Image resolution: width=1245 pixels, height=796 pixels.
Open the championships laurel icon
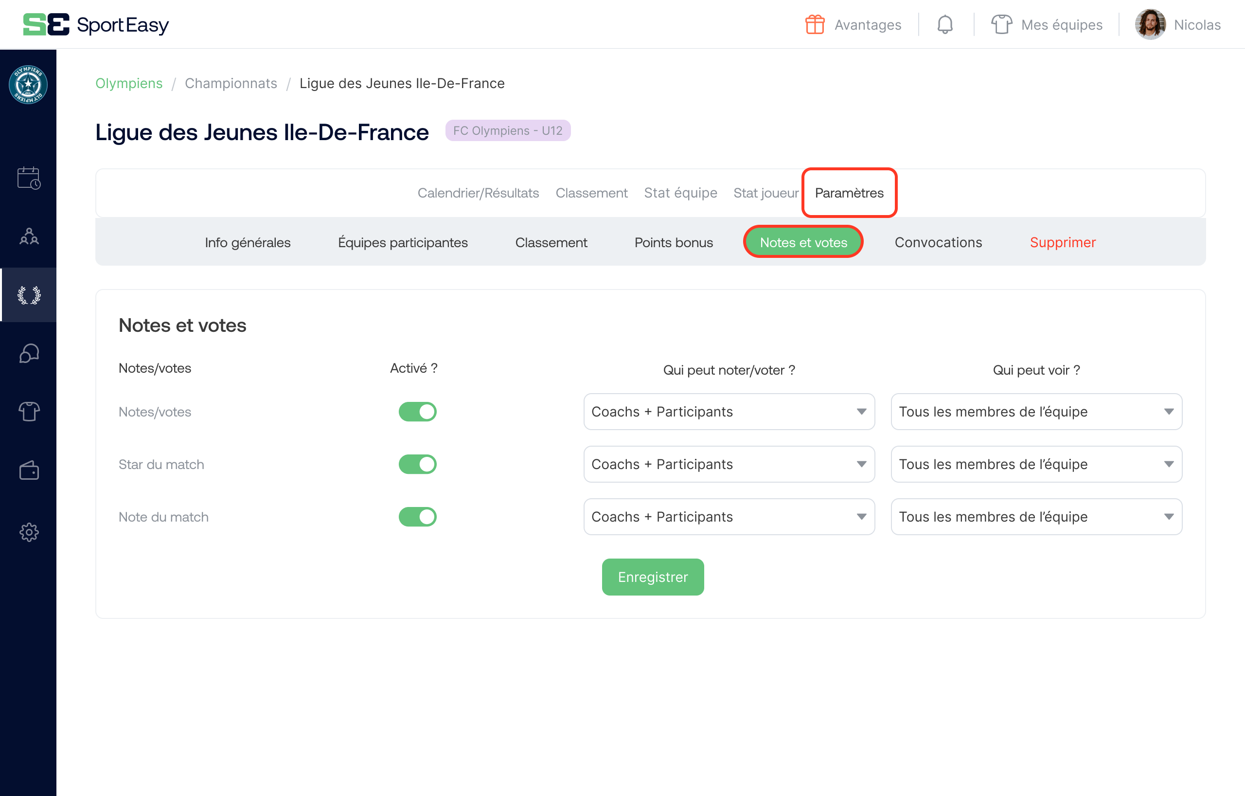point(28,295)
